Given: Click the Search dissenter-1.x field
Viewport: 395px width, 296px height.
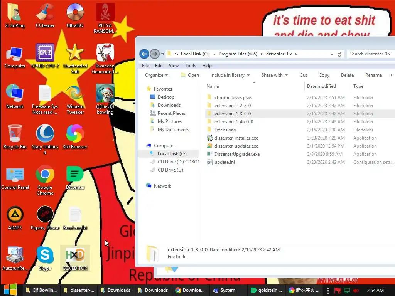Looking at the screenshot, I should [371, 54].
